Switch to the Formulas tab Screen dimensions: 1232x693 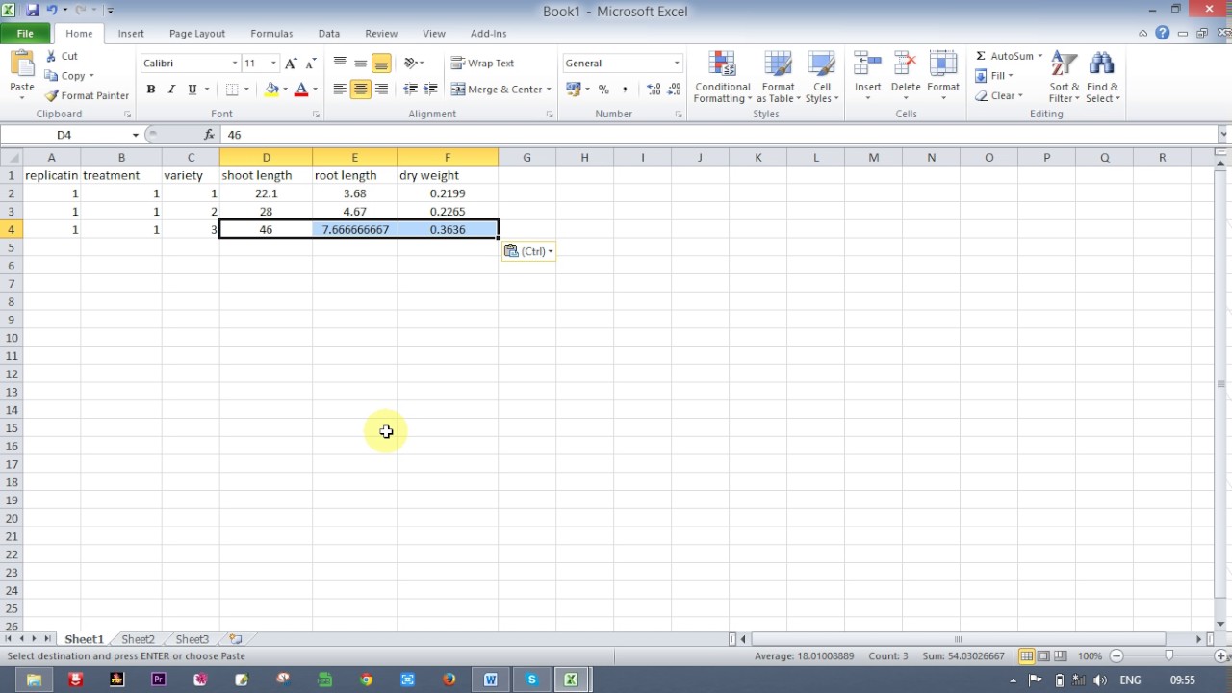[271, 34]
